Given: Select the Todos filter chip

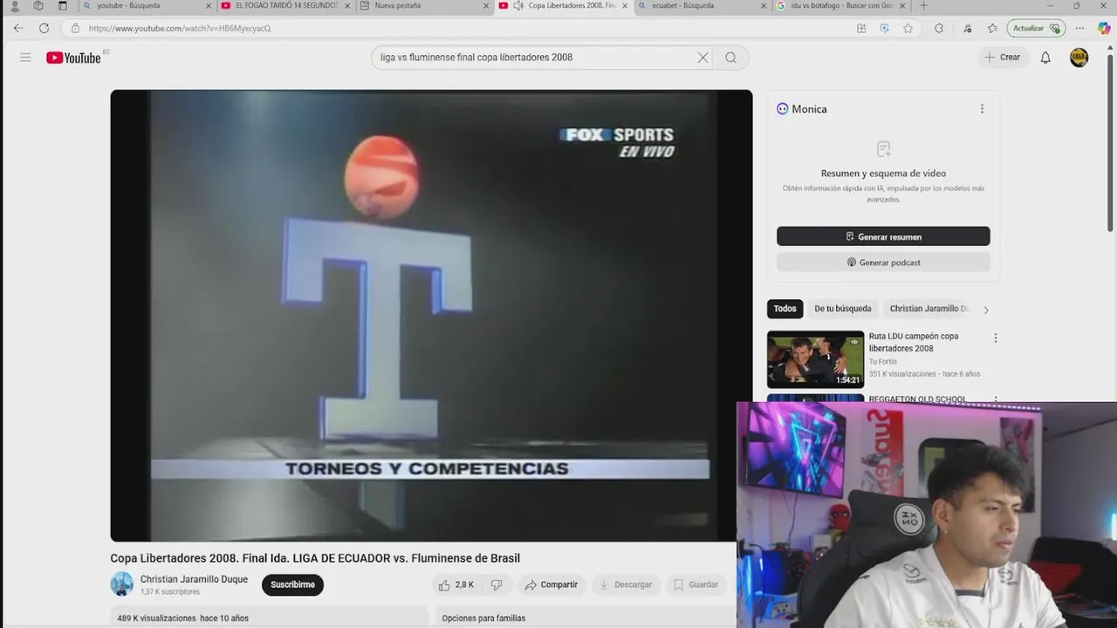Looking at the screenshot, I should [785, 309].
